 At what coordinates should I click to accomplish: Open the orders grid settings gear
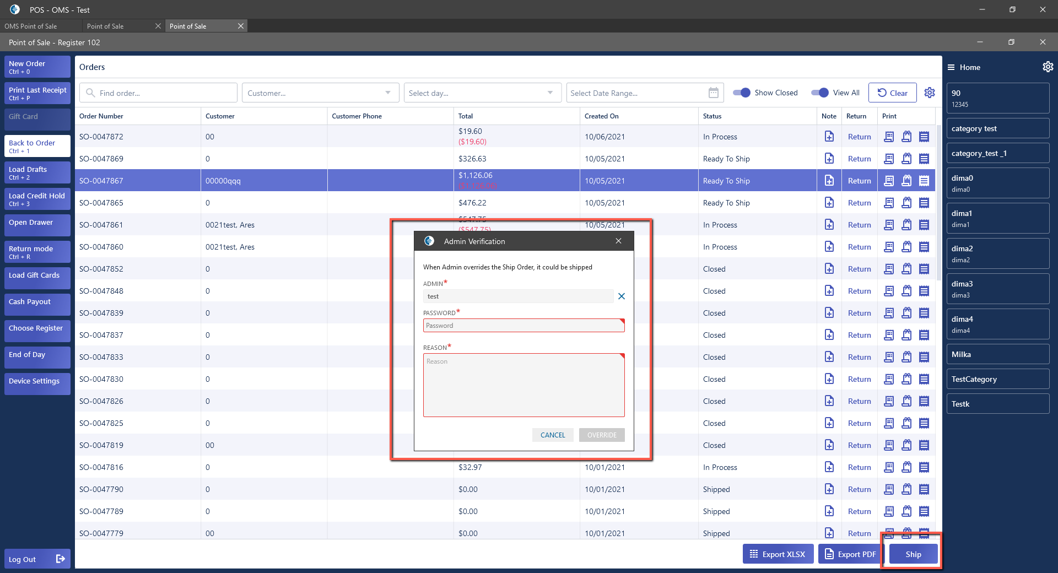[x=930, y=93]
